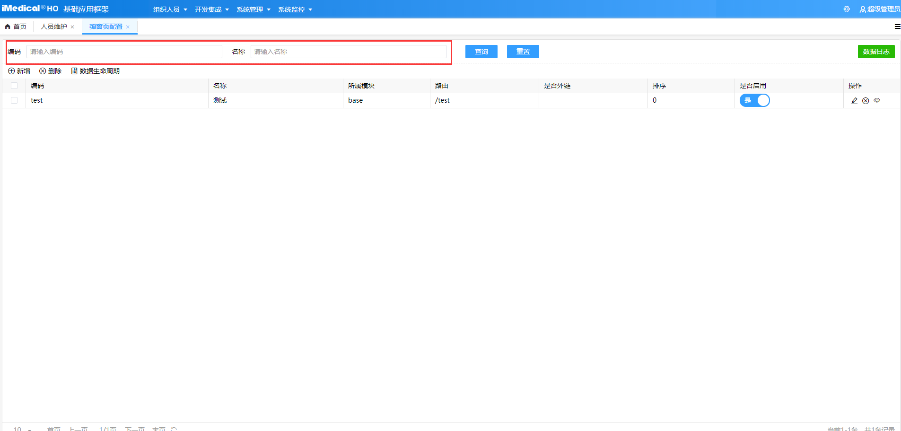Click the 超级管理员 user profile
This screenshot has height=431, width=901.
(880, 9)
